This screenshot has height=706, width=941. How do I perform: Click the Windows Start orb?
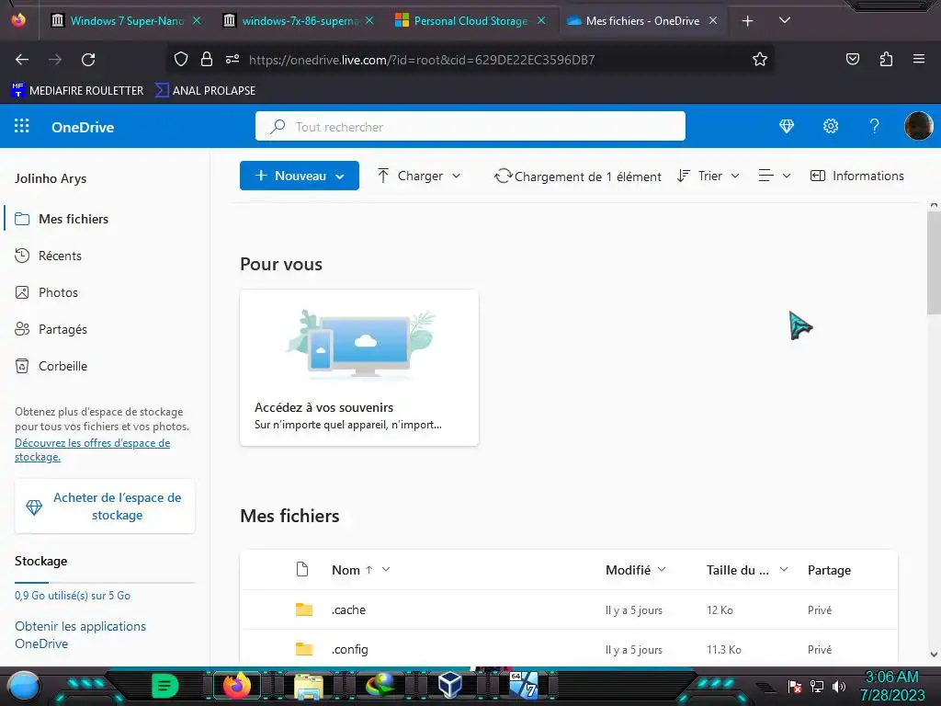[x=24, y=686]
